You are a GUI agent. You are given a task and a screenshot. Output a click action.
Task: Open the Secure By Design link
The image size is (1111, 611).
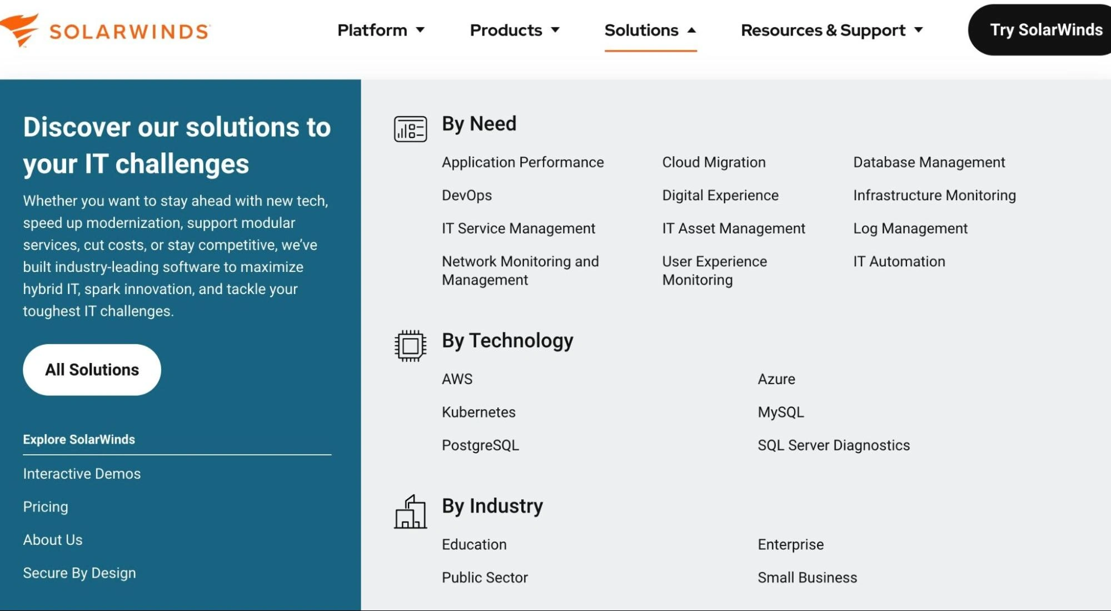(79, 573)
